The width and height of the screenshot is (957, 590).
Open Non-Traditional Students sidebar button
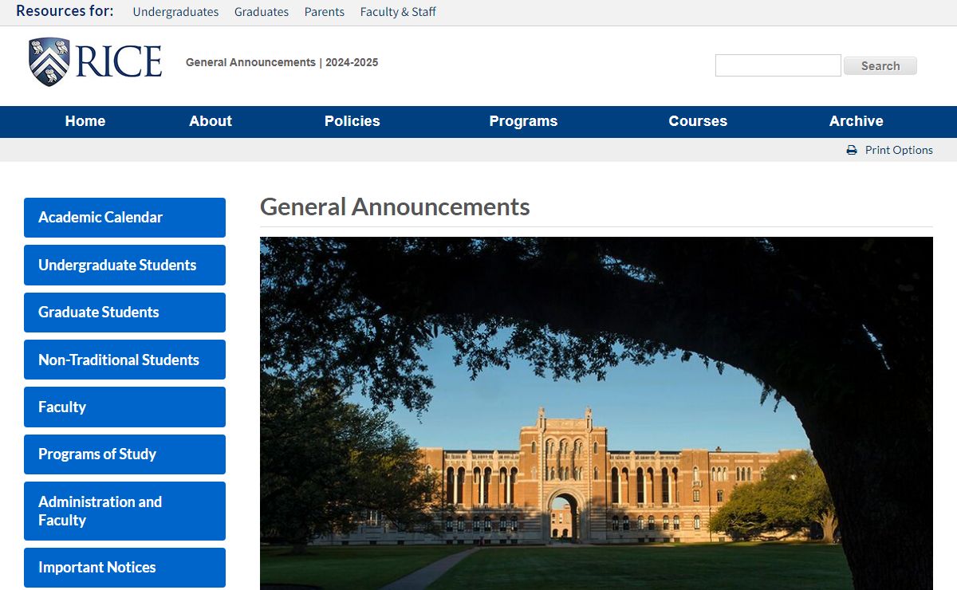124,360
